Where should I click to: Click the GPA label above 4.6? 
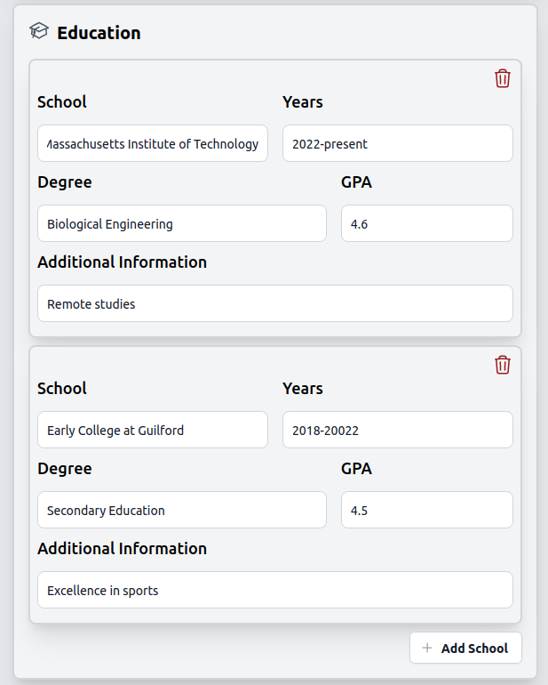(x=356, y=182)
